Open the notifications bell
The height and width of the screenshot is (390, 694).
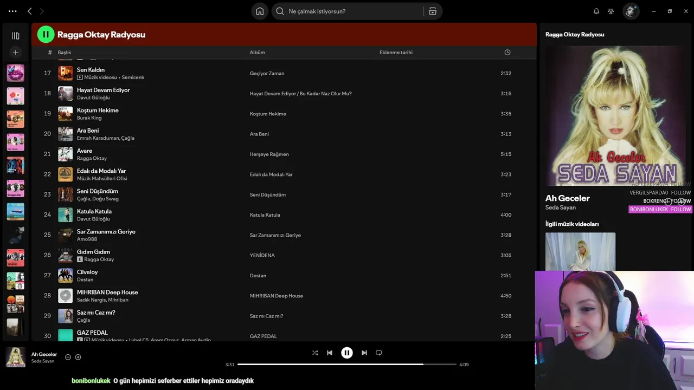(x=596, y=11)
